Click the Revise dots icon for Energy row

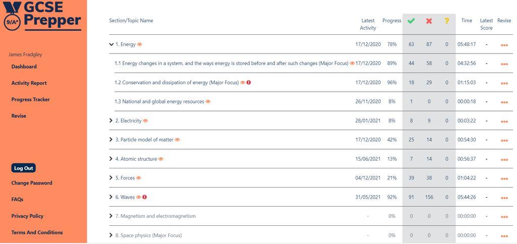tap(504, 45)
